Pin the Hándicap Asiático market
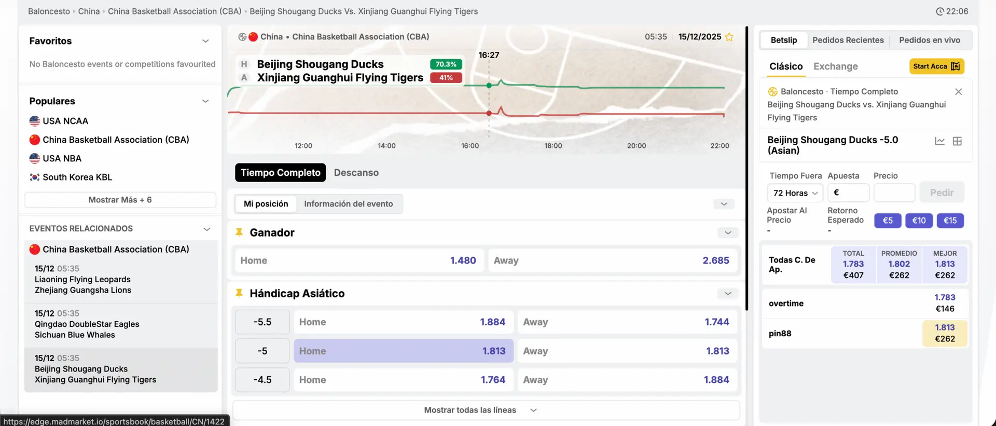Viewport: 996px width, 426px height. [239, 293]
